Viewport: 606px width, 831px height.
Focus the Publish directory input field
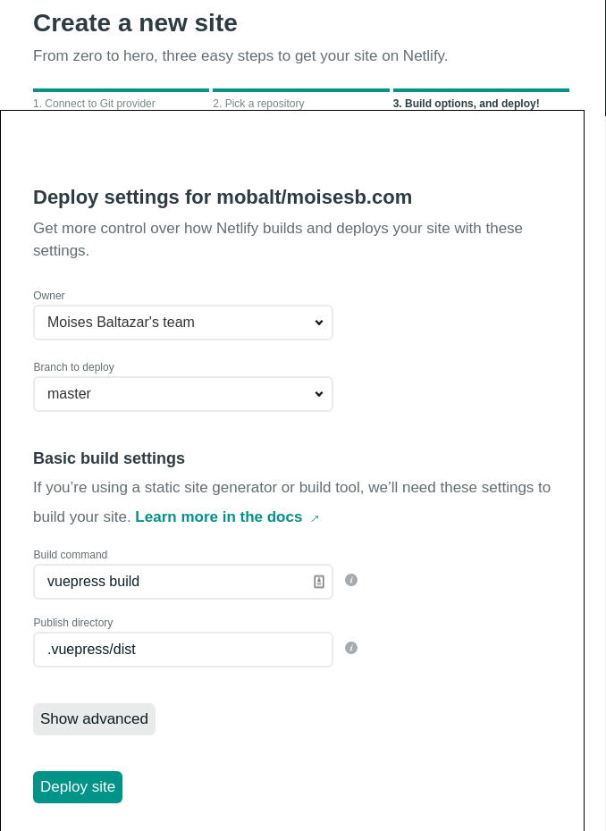click(x=183, y=650)
